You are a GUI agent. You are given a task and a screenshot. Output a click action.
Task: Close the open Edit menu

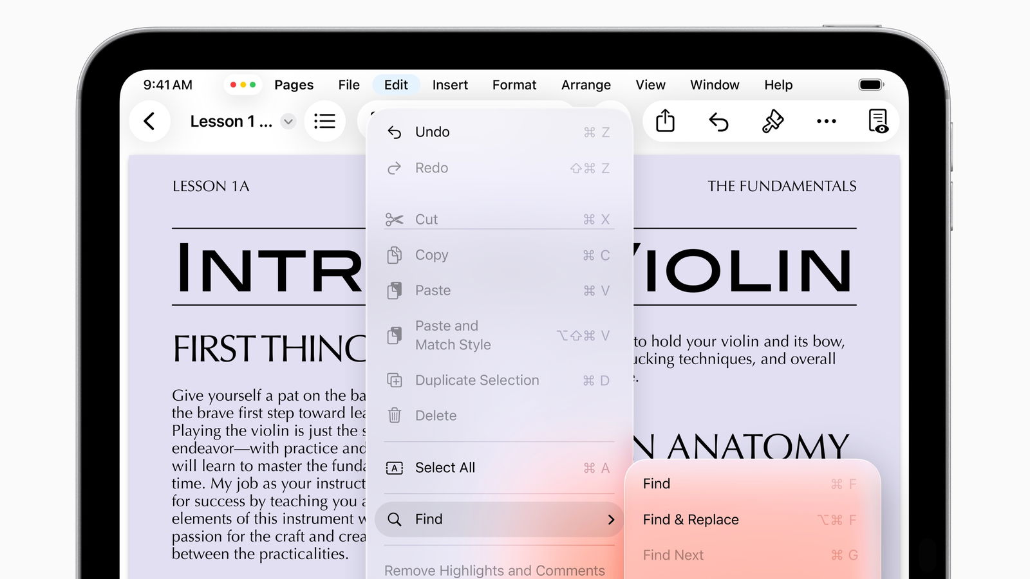(x=396, y=85)
